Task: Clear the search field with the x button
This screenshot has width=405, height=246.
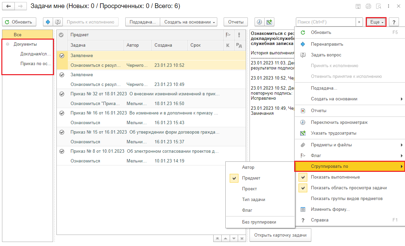Action: (359, 22)
